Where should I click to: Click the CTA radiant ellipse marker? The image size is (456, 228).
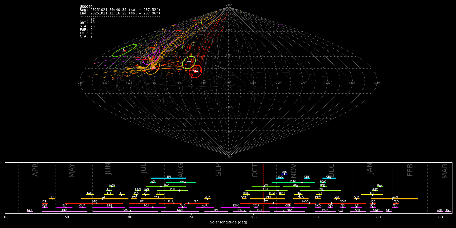[x=189, y=63]
